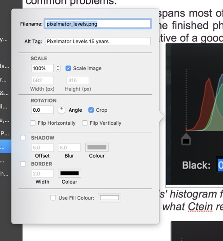The image size is (223, 241).
Task: Open the black border Colour well
Action: [x=70, y=173]
